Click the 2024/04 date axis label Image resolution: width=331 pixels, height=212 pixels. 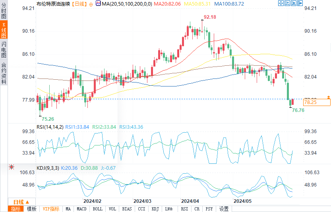point(190,201)
